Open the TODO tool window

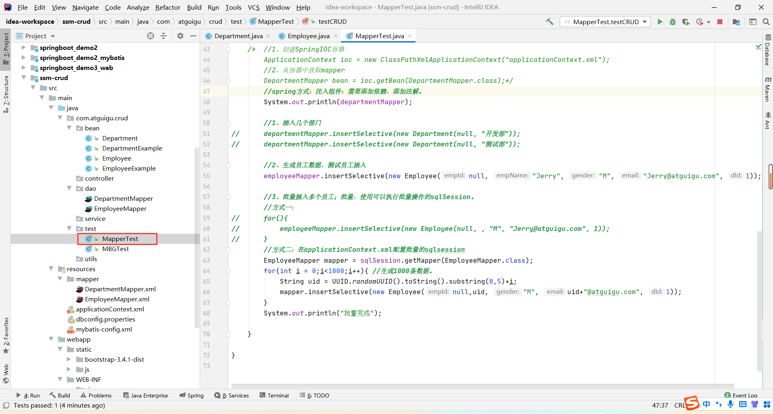(x=314, y=395)
